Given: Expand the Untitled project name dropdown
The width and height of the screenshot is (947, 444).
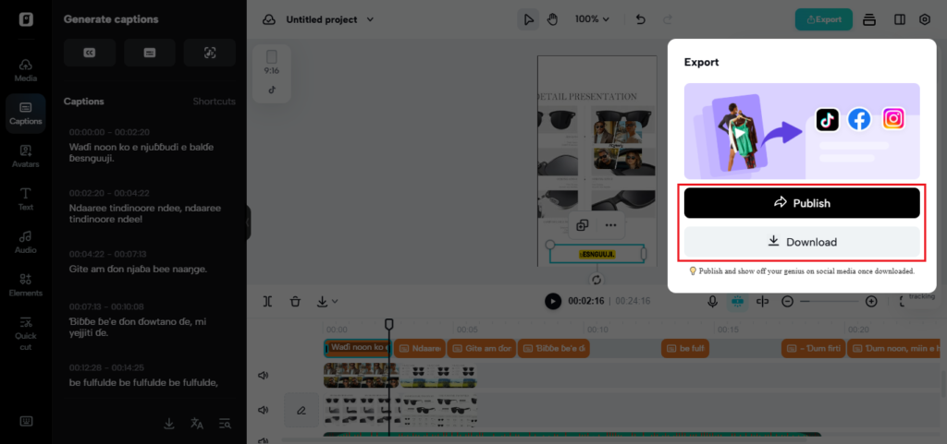Looking at the screenshot, I should [330, 19].
